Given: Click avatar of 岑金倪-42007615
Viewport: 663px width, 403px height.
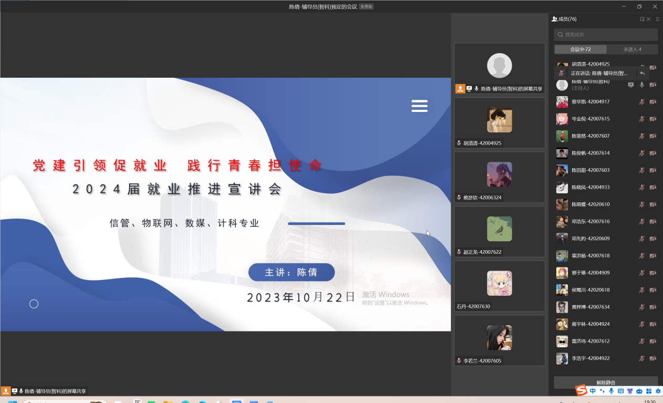Looking at the screenshot, I should pos(562,119).
